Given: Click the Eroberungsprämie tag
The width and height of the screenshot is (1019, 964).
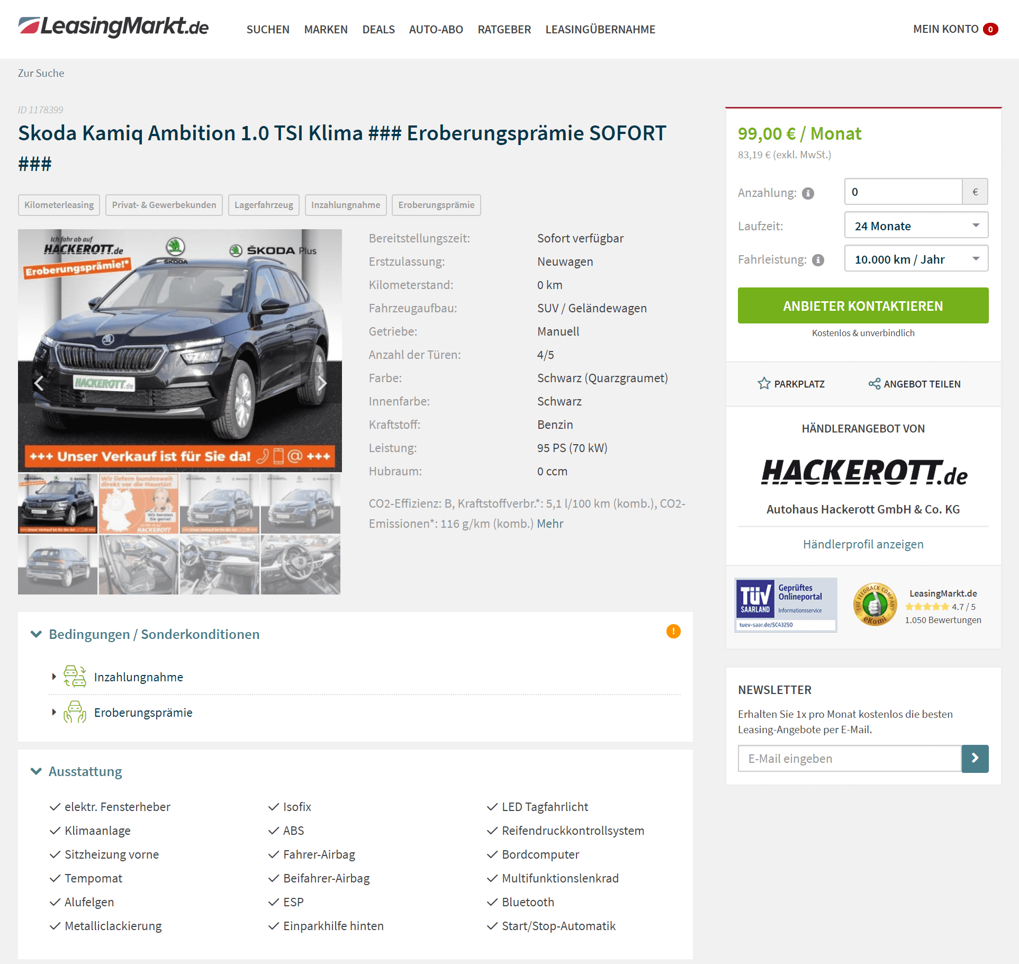Looking at the screenshot, I should click(x=436, y=205).
